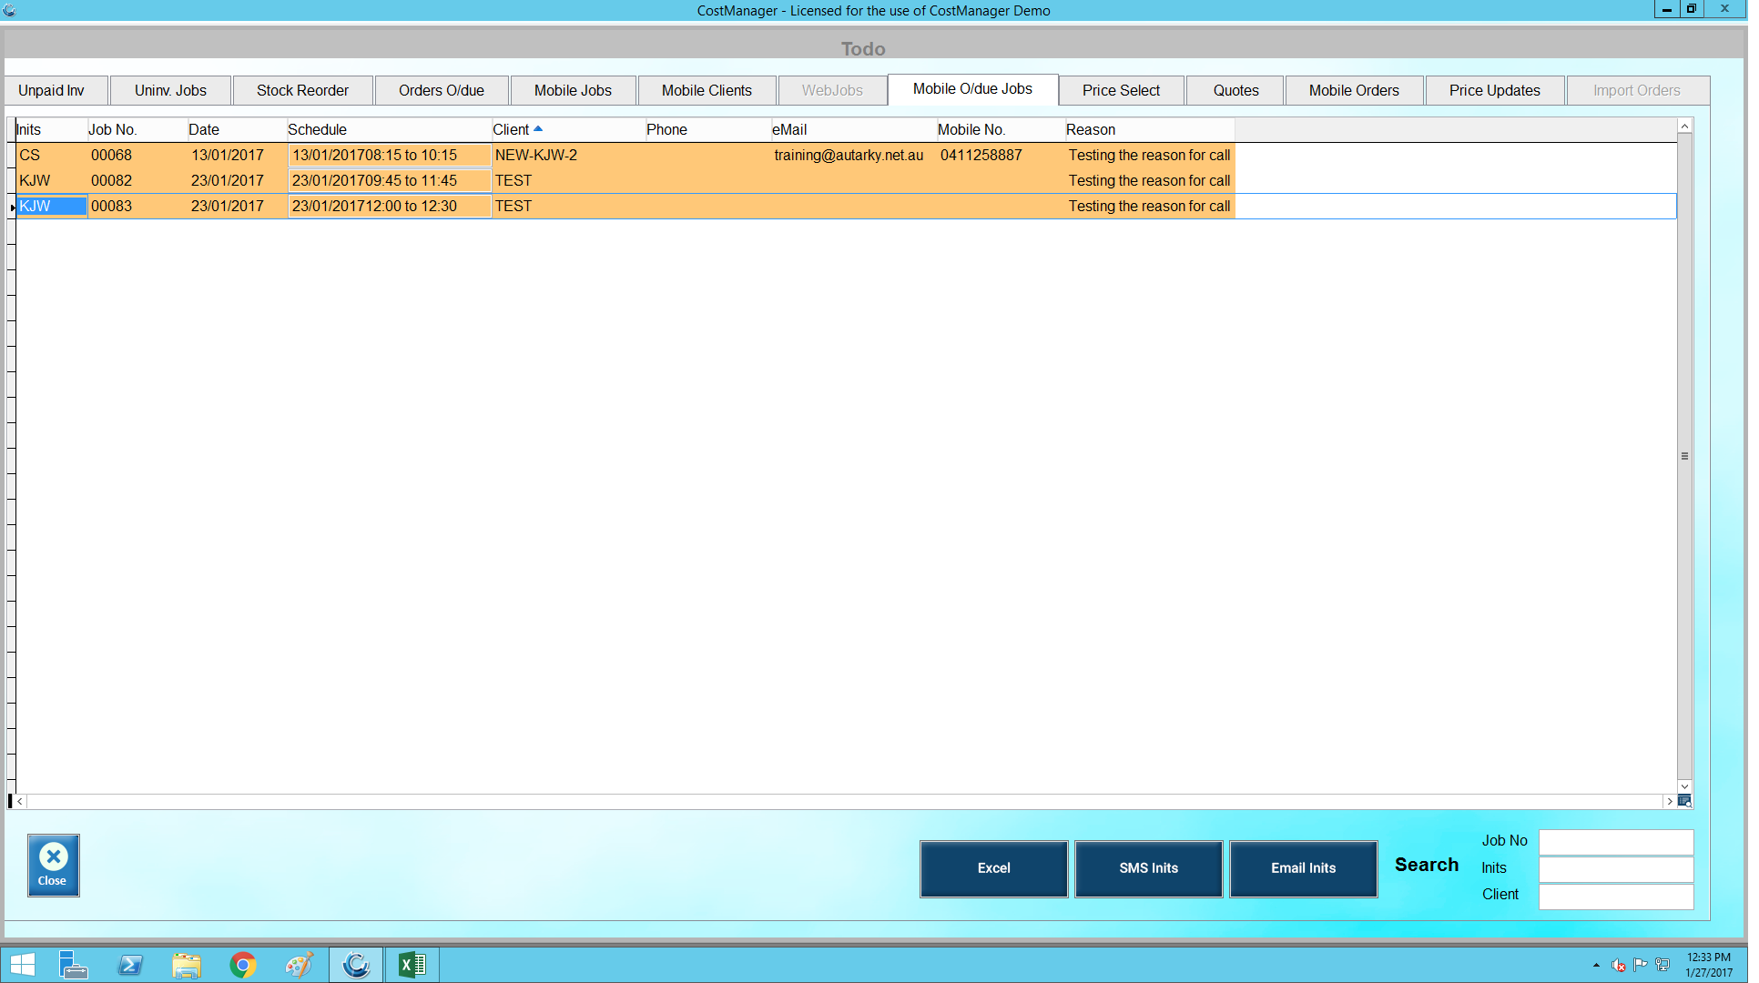Open Google Chrome from taskbar
Image resolution: width=1759 pixels, height=983 pixels.
tap(242, 965)
